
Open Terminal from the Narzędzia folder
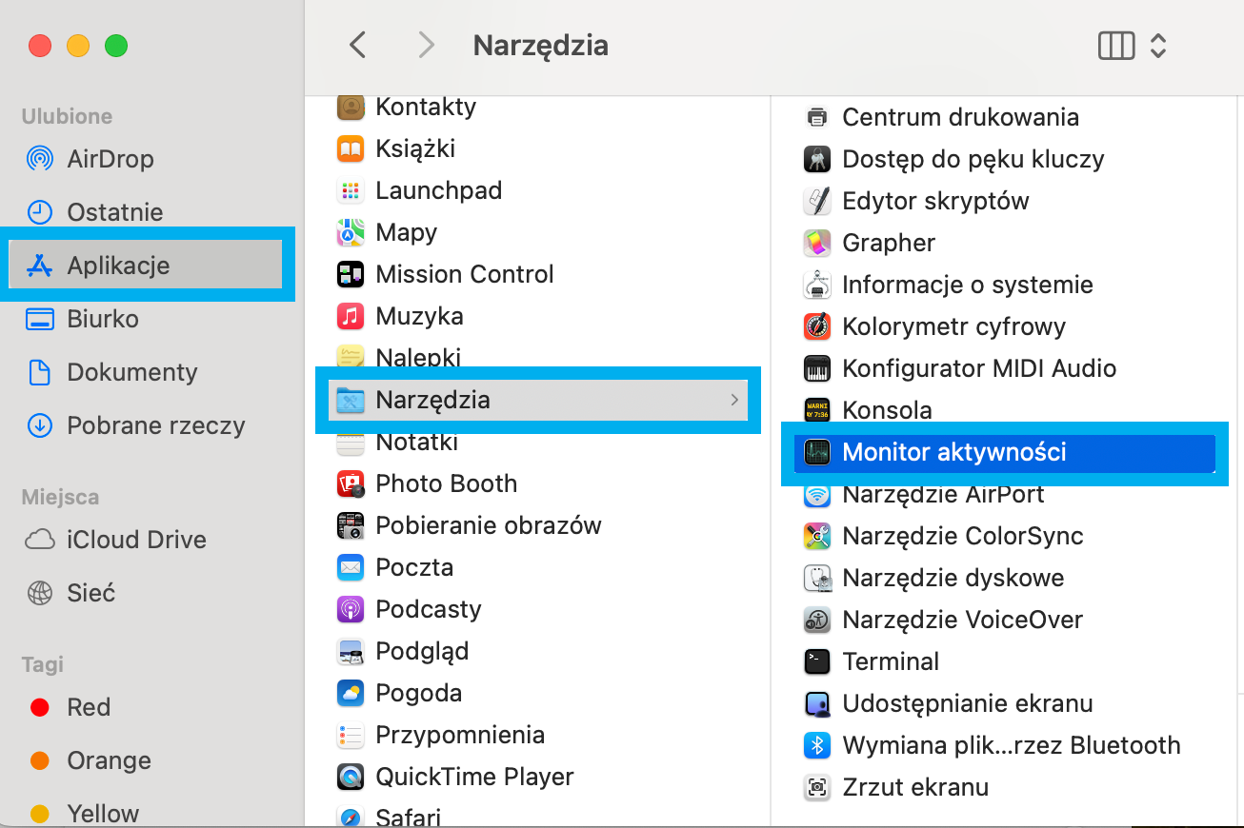pyautogui.click(x=892, y=661)
